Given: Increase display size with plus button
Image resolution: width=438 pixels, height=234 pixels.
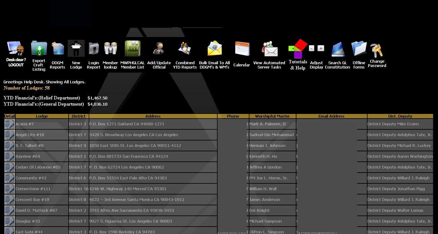Looking at the screenshot, I should [x=321, y=48].
